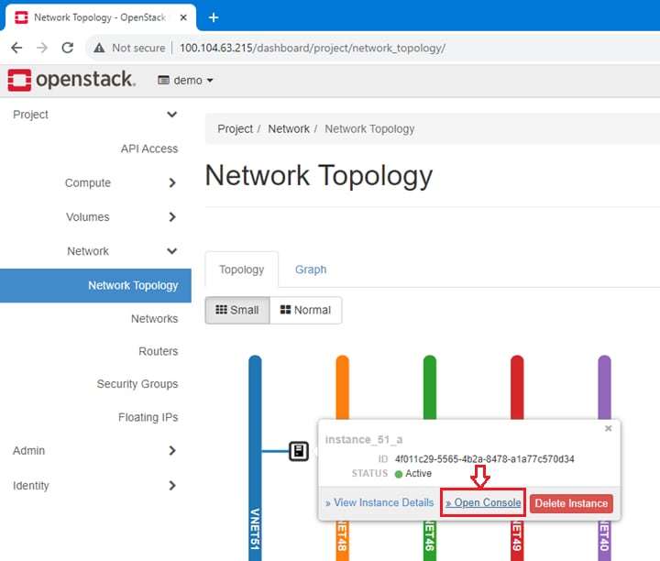Expand the Admin section
Viewport: 660px width, 561px height.
pos(95,451)
